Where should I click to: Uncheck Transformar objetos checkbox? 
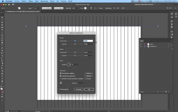coord(61,73)
